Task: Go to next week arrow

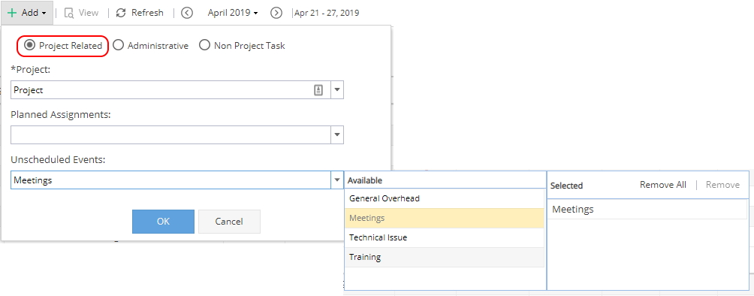Action: 276,13
